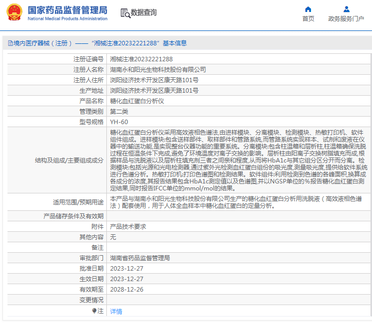Select model value YH-60
Screen dimensions: 372x323
(x=119, y=122)
